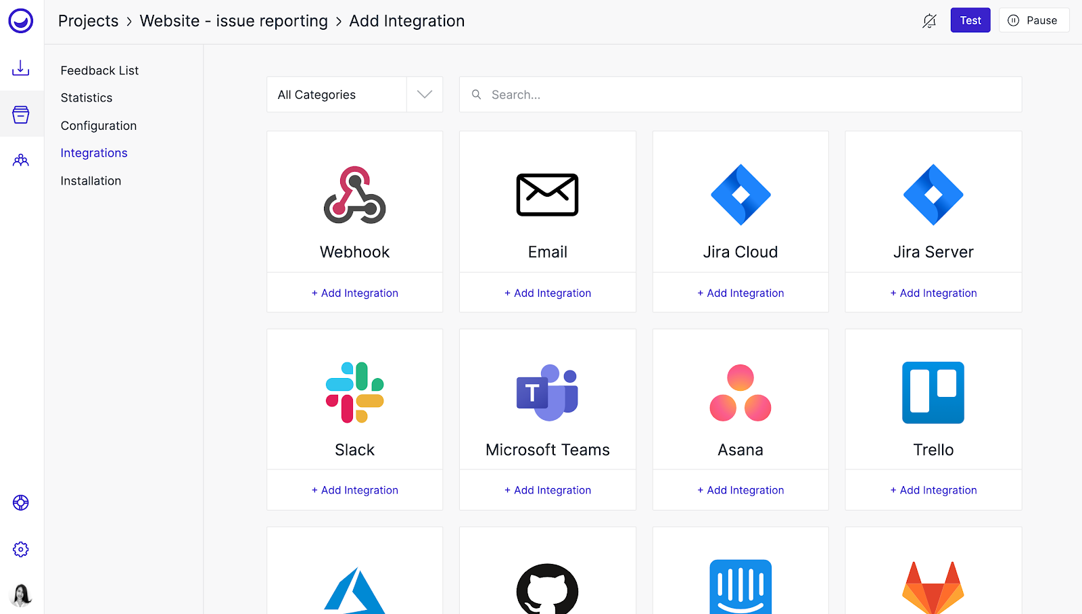Screen dimensions: 1082x614
Task: Click the GitLab logo
Action: 933,588
